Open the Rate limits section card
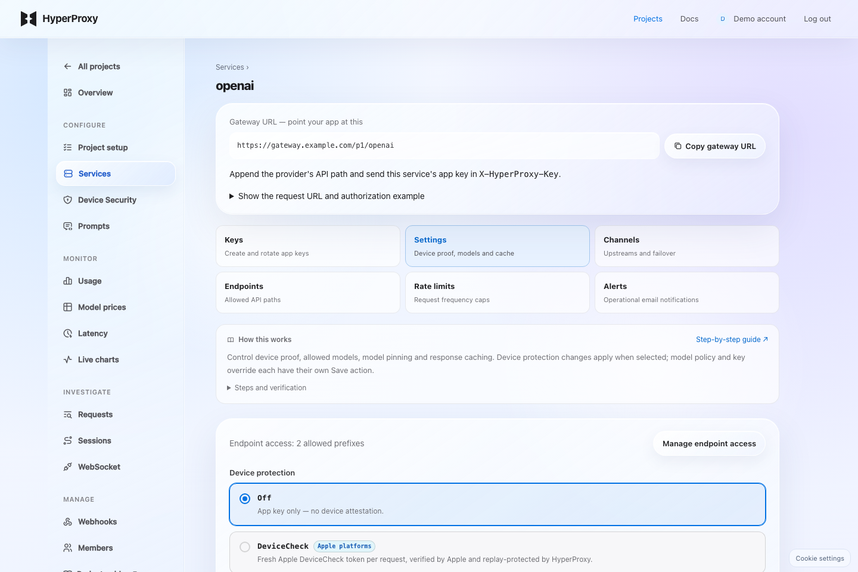 click(498, 293)
